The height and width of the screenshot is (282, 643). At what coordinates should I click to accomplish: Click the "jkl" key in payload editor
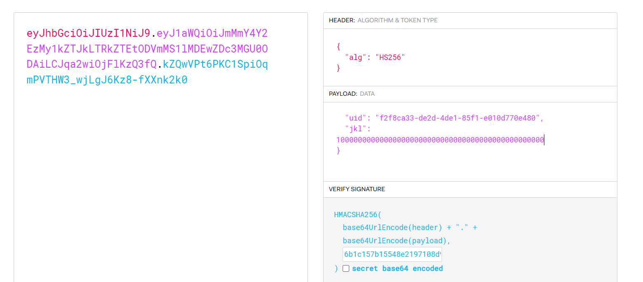355,129
